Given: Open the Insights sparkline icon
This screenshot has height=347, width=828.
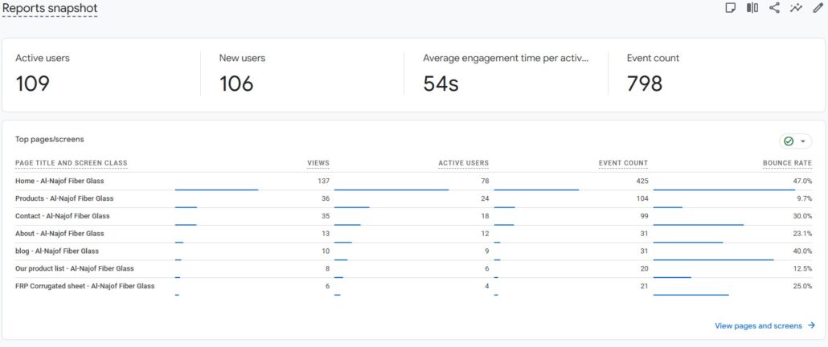Looking at the screenshot, I should pyautogui.click(x=796, y=8).
